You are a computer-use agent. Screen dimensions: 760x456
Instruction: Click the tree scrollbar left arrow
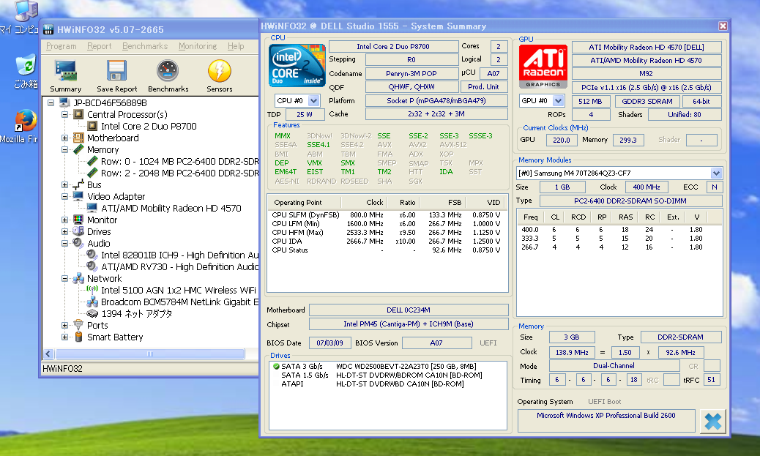click(48, 354)
